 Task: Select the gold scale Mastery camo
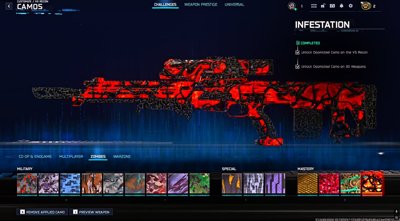[308, 183]
